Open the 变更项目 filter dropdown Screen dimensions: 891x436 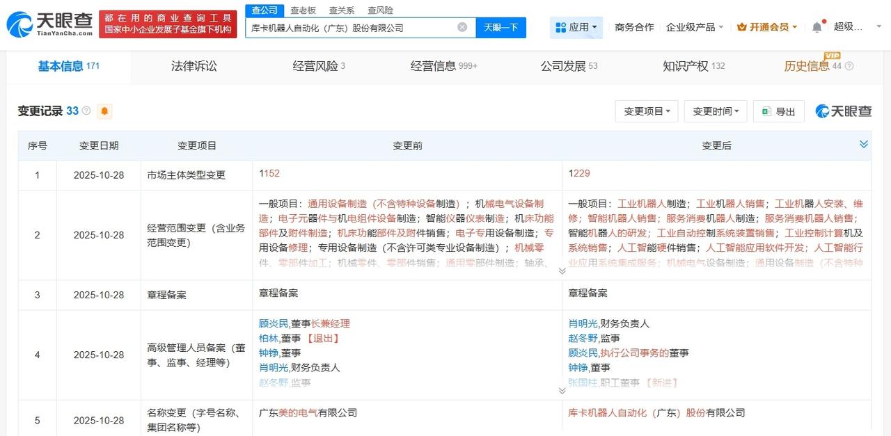point(647,111)
